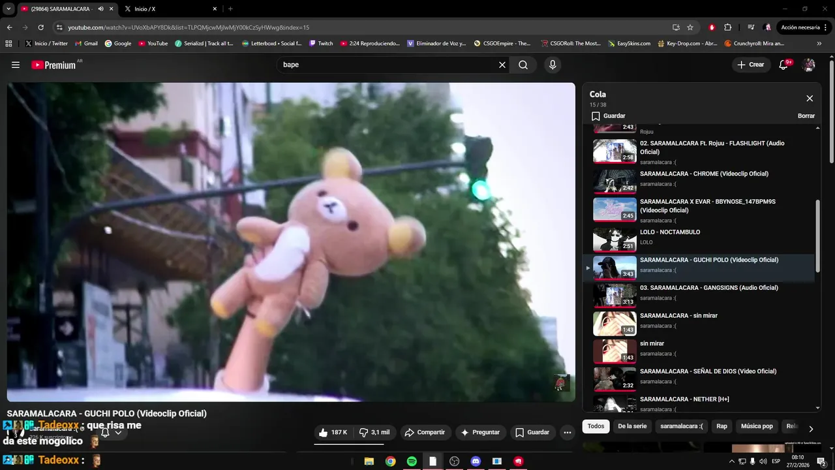Open a new browser tab

click(x=230, y=8)
